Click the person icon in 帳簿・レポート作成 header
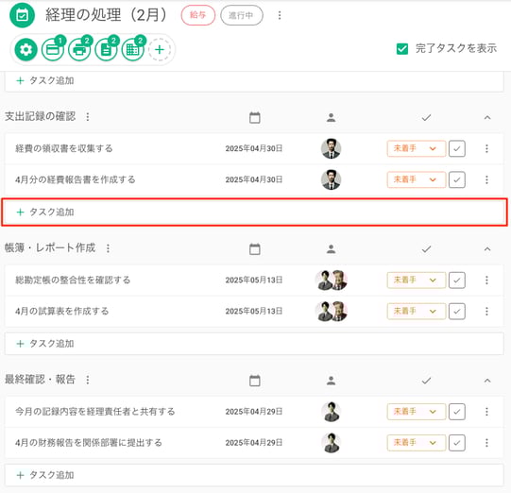Image resolution: width=511 pixels, height=493 pixels. coord(331,249)
